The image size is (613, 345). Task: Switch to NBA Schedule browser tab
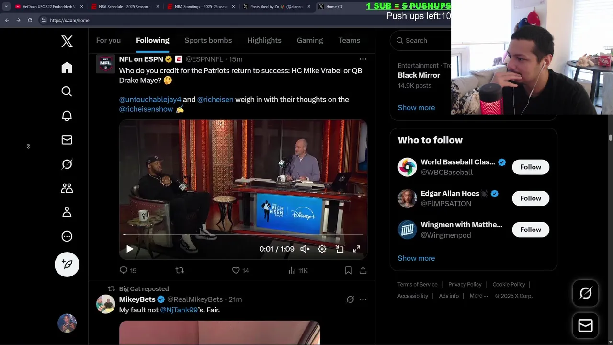pyautogui.click(x=125, y=7)
